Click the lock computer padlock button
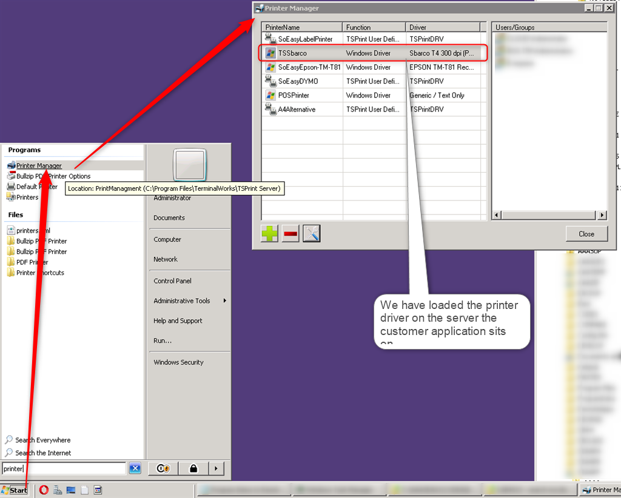 pyautogui.click(x=193, y=468)
